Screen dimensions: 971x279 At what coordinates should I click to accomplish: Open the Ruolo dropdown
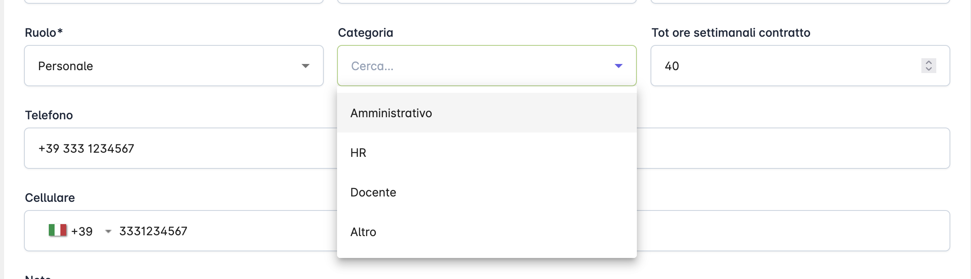[306, 66]
